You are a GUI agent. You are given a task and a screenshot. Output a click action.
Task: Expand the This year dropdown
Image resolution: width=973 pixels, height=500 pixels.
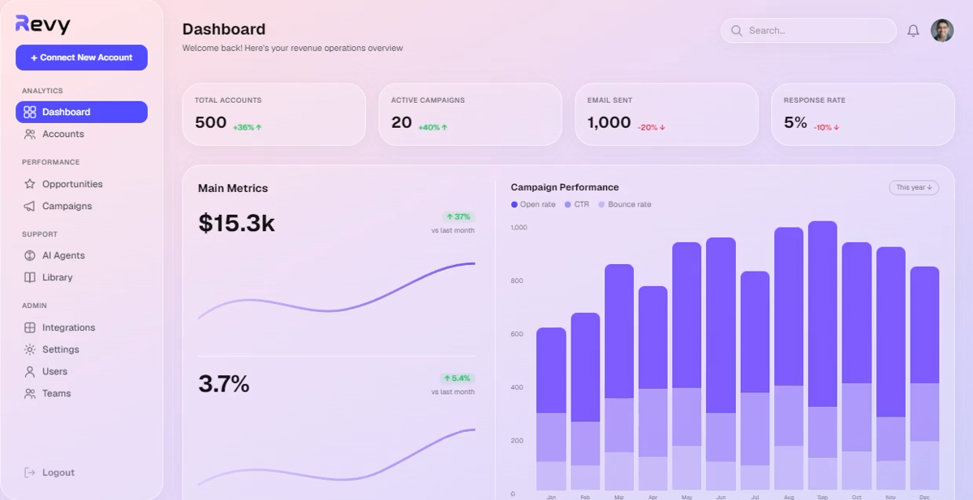click(x=914, y=187)
